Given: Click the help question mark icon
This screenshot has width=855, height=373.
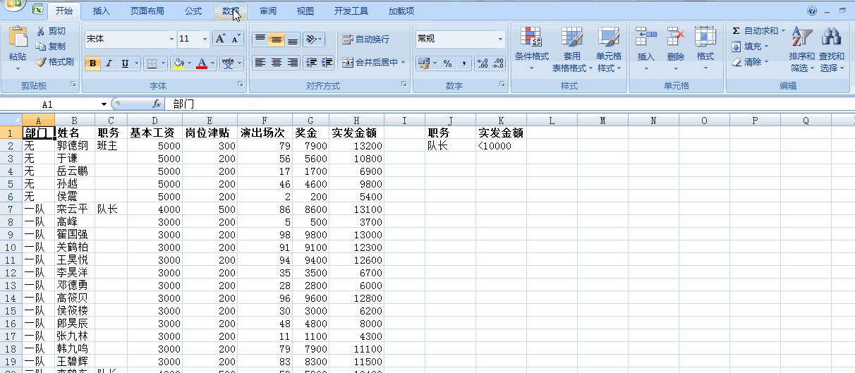Looking at the screenshot, I should pyautogui.click(x=812, y=11).
